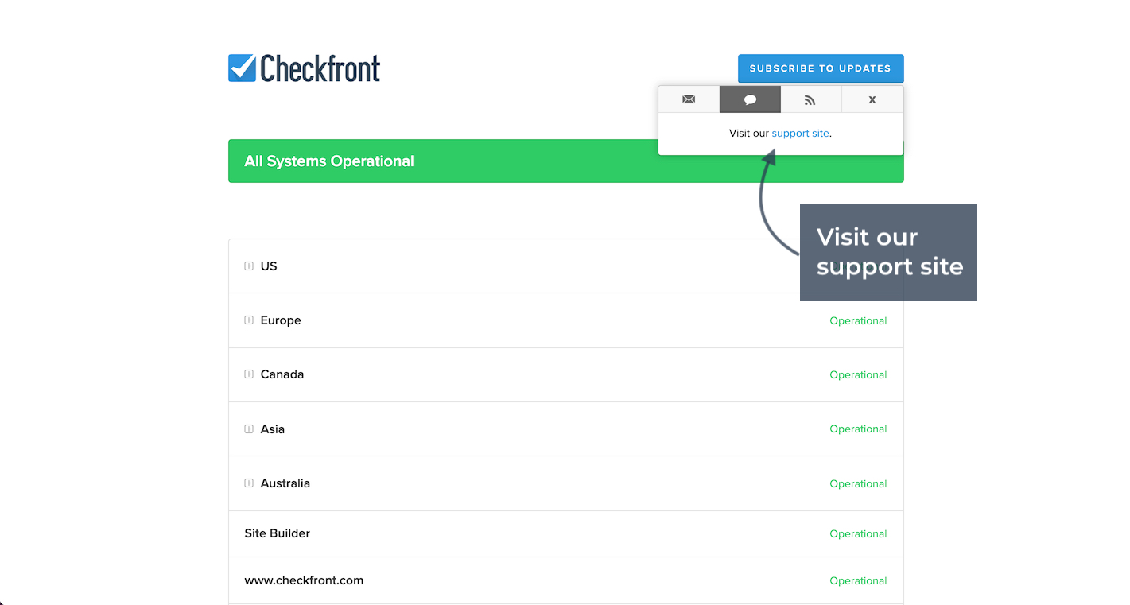
Task: Select the chat bubble support tab
Action: click(750, 99)
